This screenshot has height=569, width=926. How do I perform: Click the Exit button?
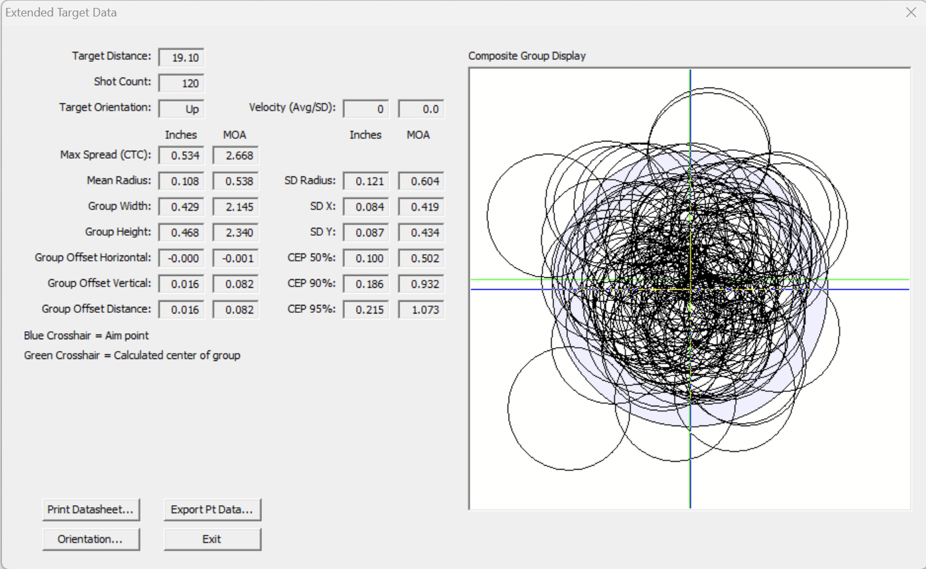pos(212,539)
